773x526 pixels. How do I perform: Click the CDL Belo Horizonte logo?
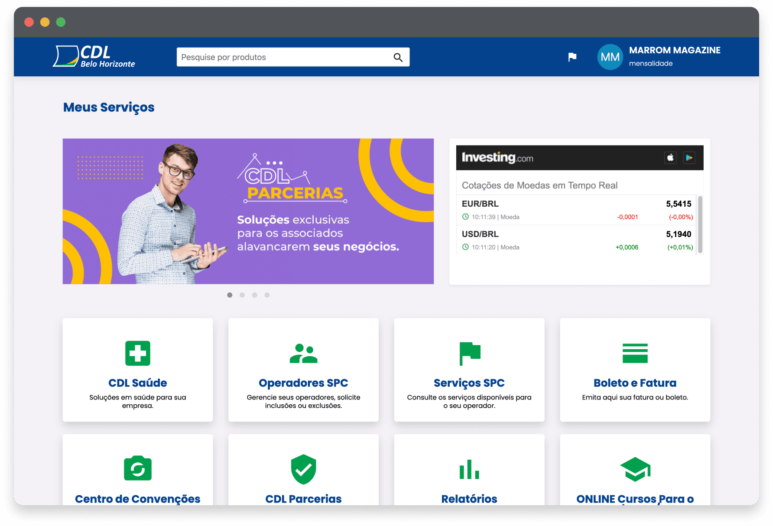(x=94, y=57)
